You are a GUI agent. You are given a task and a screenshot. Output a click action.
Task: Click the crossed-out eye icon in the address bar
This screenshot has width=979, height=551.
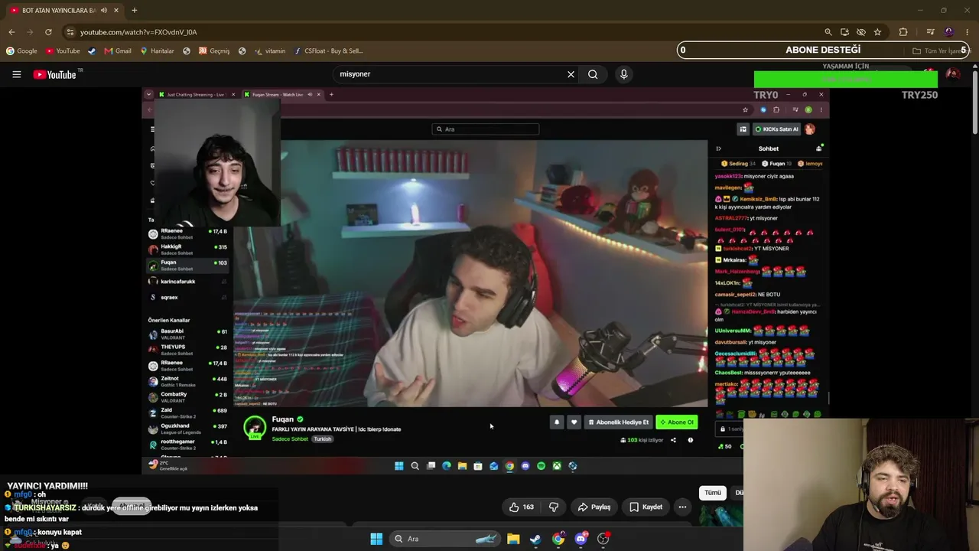[861, 32]
